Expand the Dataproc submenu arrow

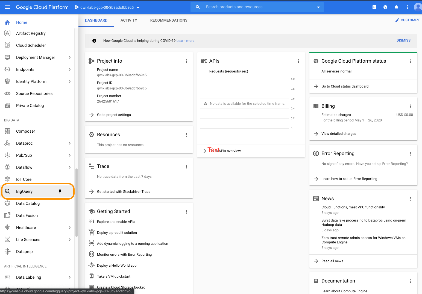tap(70, 143)
